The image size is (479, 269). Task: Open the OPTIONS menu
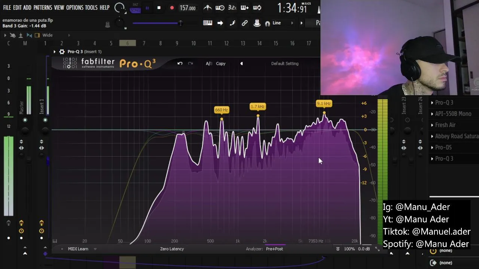coord(74,7)
